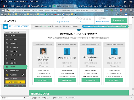Click last step of report progress bar

pos(126,26)
